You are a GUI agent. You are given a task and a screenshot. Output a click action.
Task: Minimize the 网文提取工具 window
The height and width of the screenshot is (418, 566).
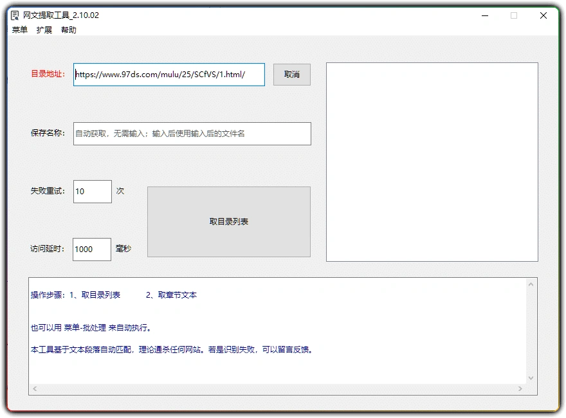click(x=485, y=15)
